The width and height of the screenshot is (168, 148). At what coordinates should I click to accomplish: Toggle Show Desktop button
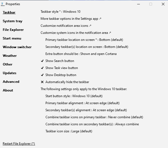pyautogui.click(x=59, y=75)
